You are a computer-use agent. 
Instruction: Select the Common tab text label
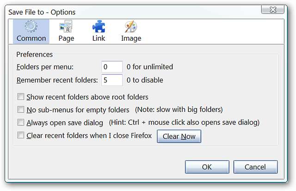(x=31, y=38)
